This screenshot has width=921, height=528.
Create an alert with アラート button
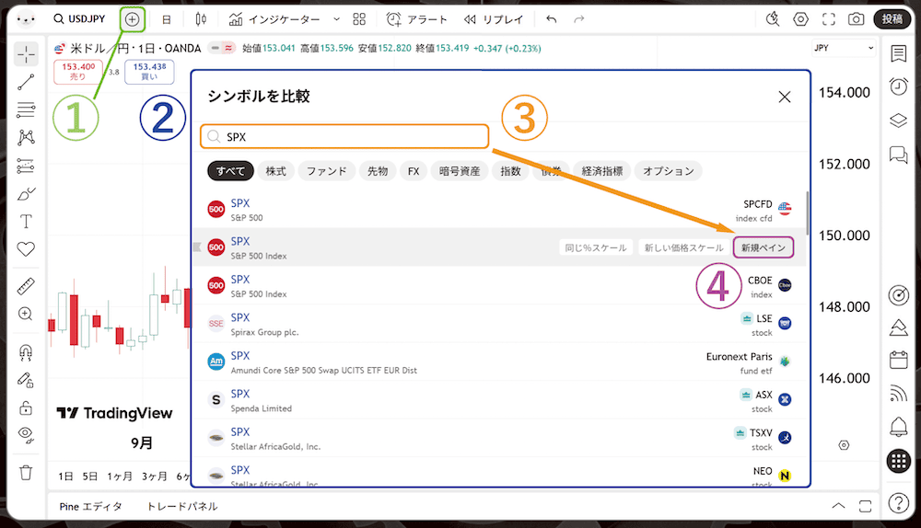pos(416,19)
